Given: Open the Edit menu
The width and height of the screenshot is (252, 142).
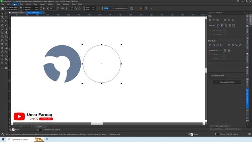Looking at the screenshot, I should (8, 4).
